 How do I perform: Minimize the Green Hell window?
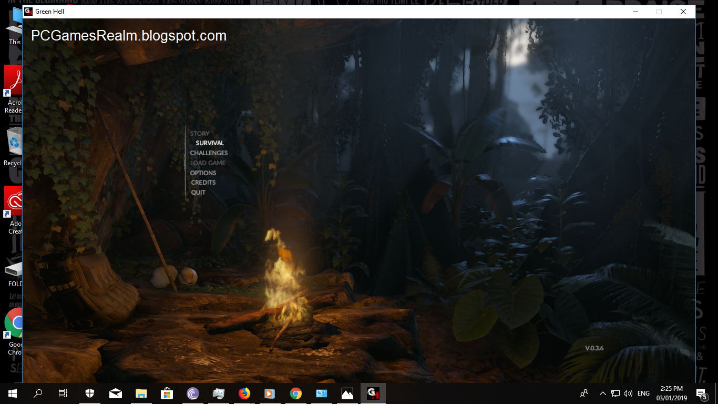pos(635,11)
